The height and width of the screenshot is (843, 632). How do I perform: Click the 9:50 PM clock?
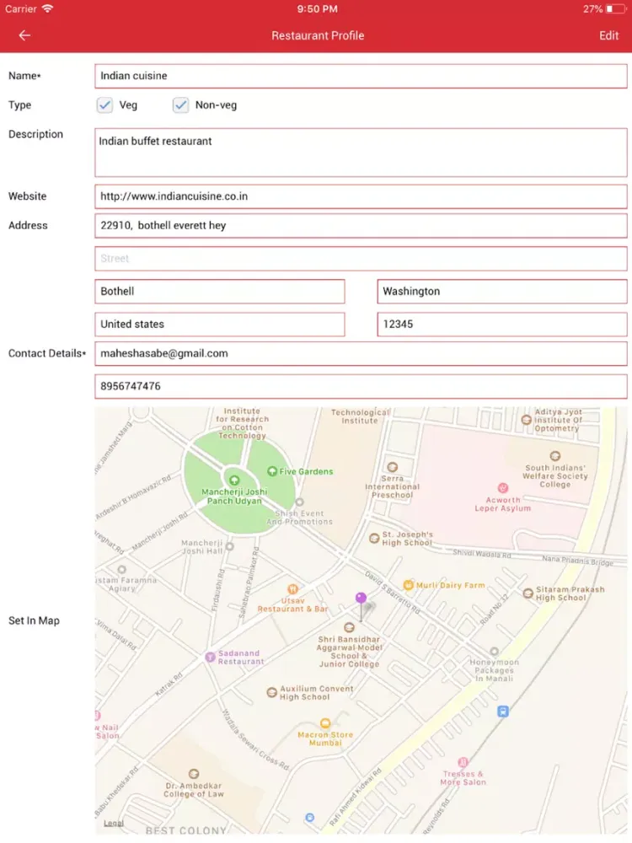pyautogui.click(x=317, y=9)
